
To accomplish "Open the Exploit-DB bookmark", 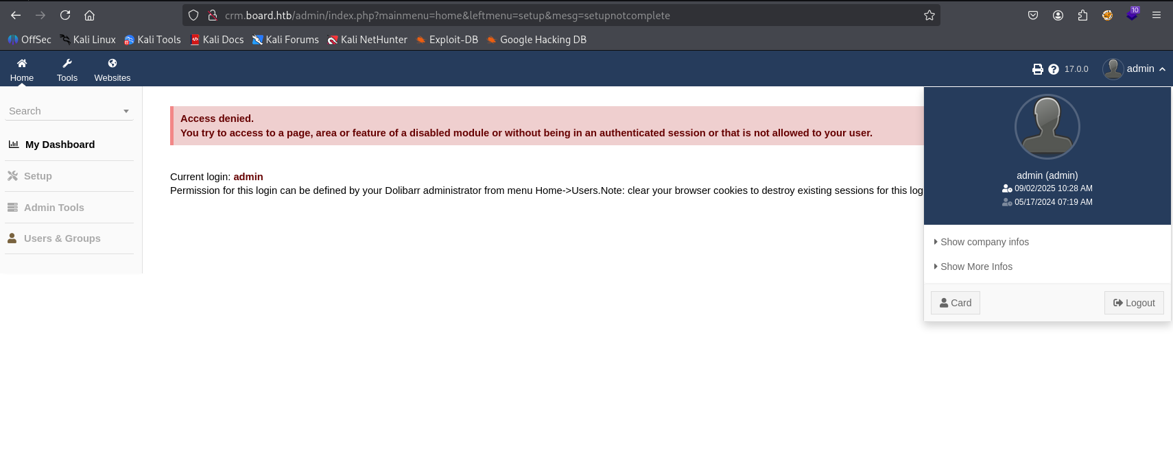I will click(x=447, y=40).
